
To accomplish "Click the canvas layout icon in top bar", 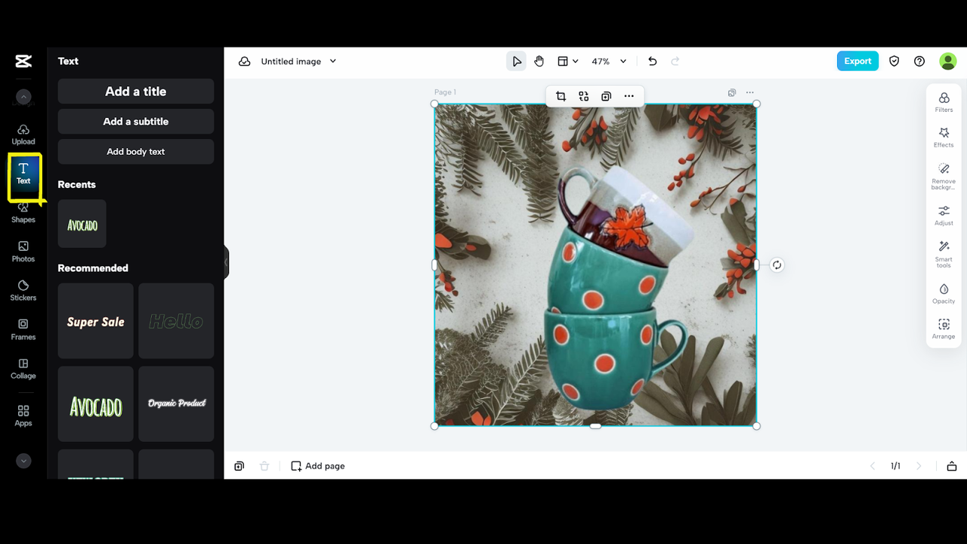I will click(x=563, y=61).
